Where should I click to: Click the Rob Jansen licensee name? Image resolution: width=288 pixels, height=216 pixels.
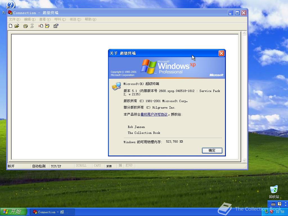[136, 127]
